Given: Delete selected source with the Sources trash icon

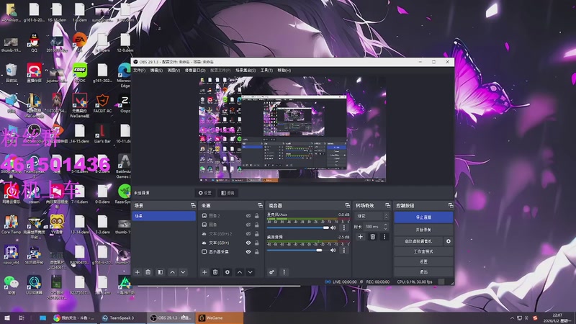Looking at the screenshot, I should tap(215, 272).
